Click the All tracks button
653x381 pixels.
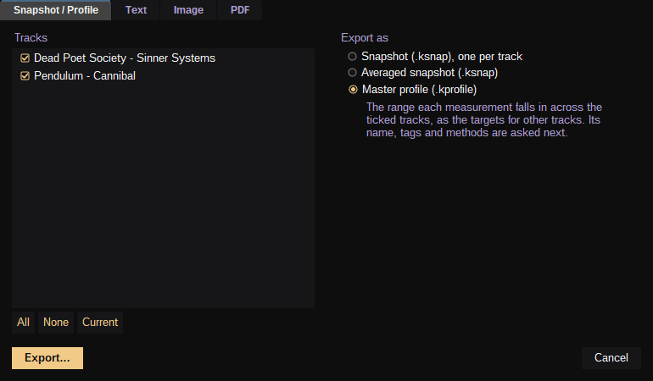[x=24, y=323]
